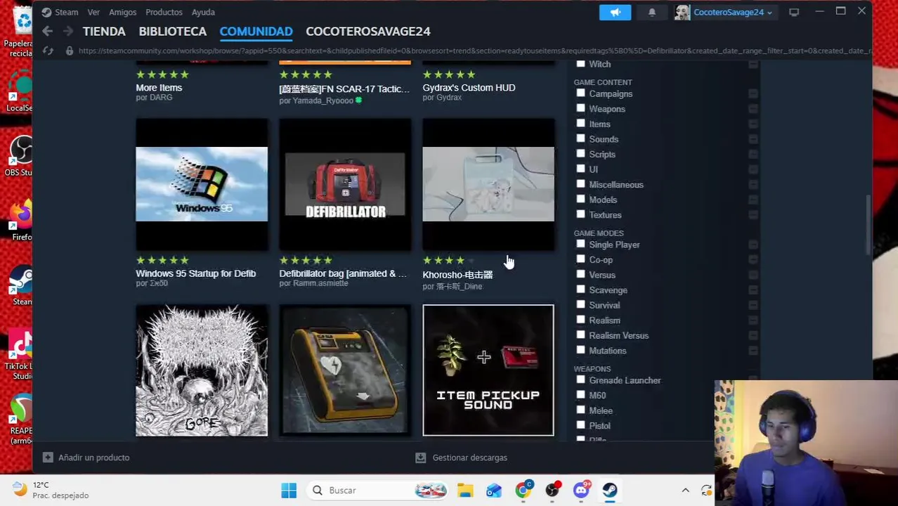898x506 pixels.
Task: Open the notifications bell
Action: [651, 12]
